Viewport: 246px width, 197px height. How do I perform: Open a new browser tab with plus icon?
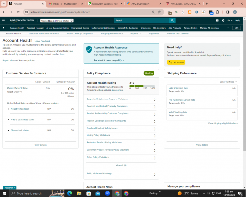pos(207,4)
